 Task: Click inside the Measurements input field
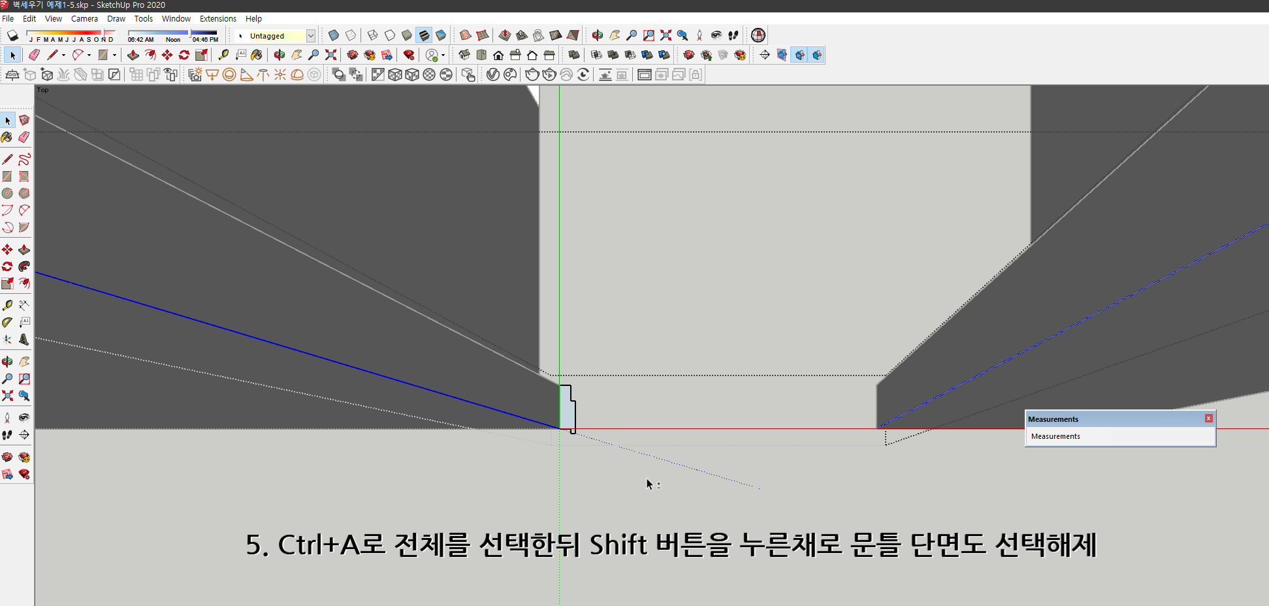tap(1120, 436)
